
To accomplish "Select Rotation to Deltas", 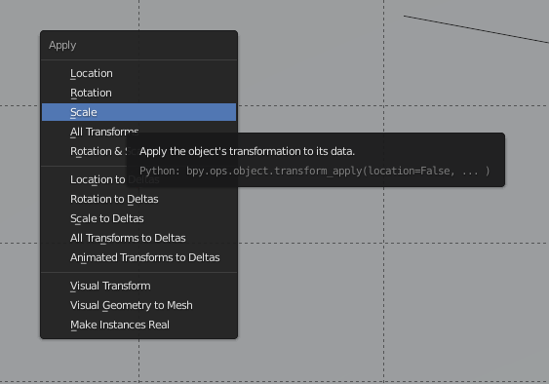I will 138,199.
